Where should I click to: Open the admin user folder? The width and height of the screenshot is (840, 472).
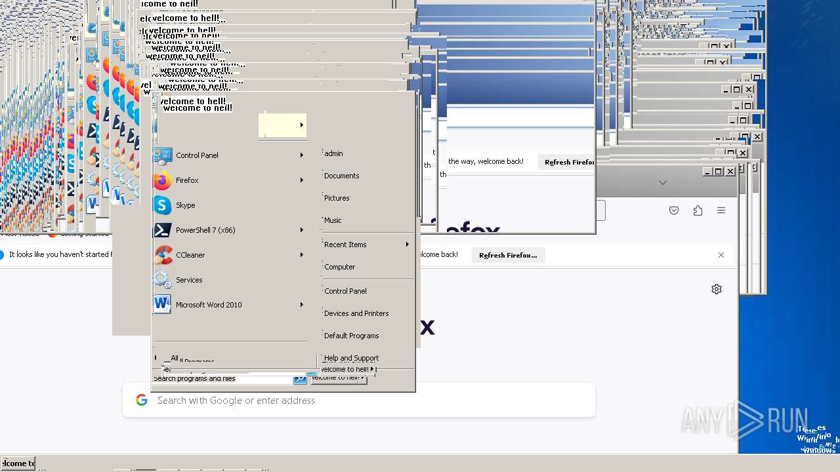333,153
